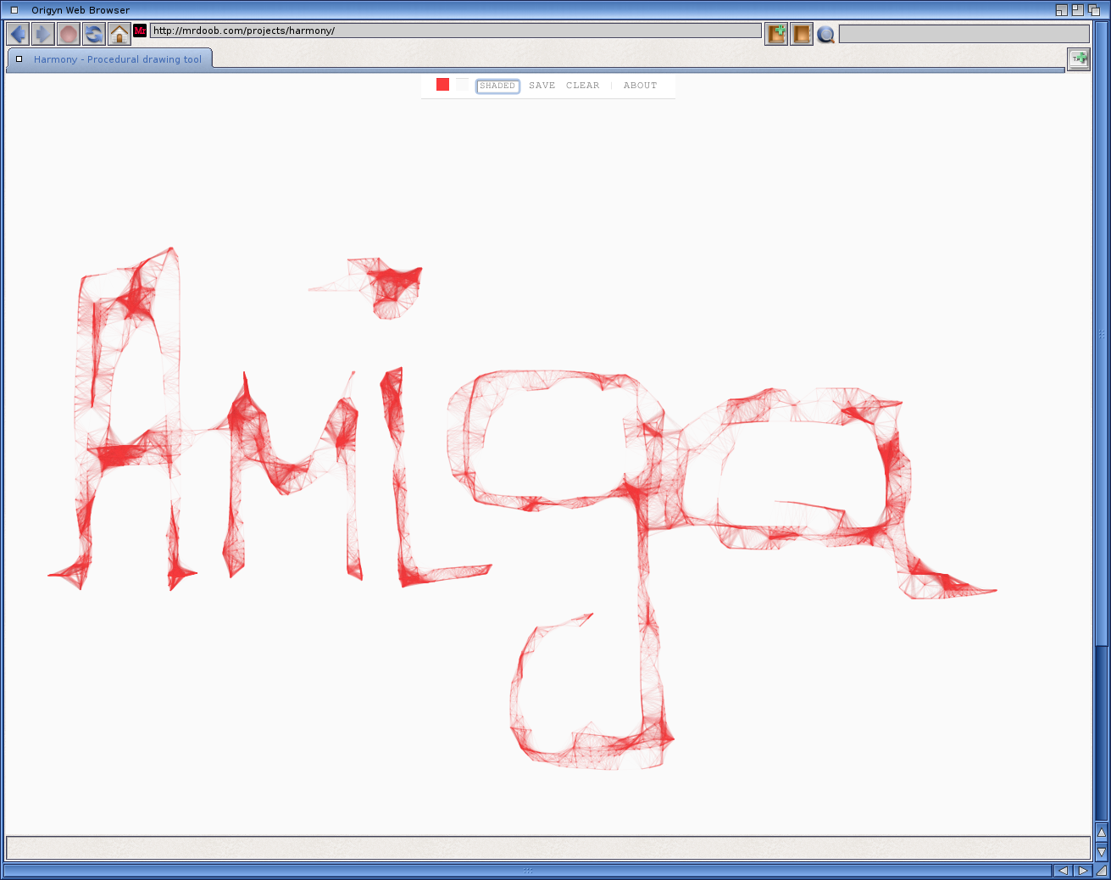
Task: Click CLEAR to erase the canvas
Action: pyautogui.click(x=582, y=86)
